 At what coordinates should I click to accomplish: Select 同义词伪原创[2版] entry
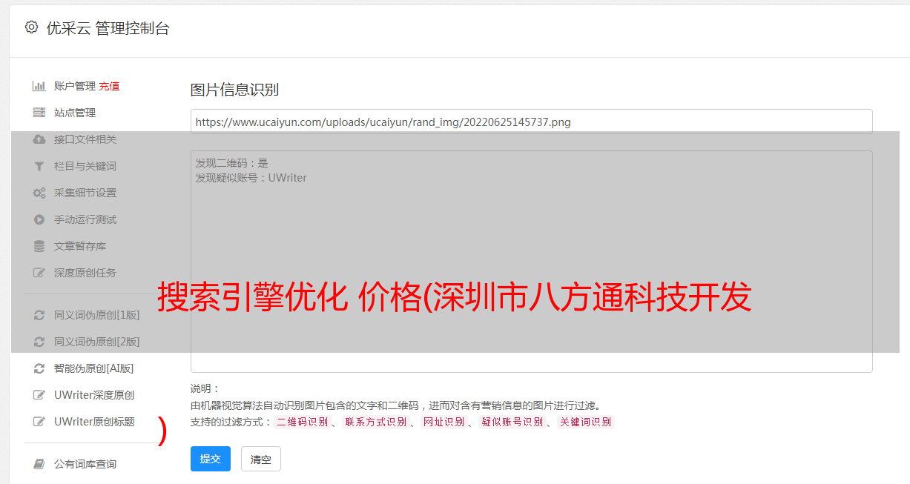96,342
